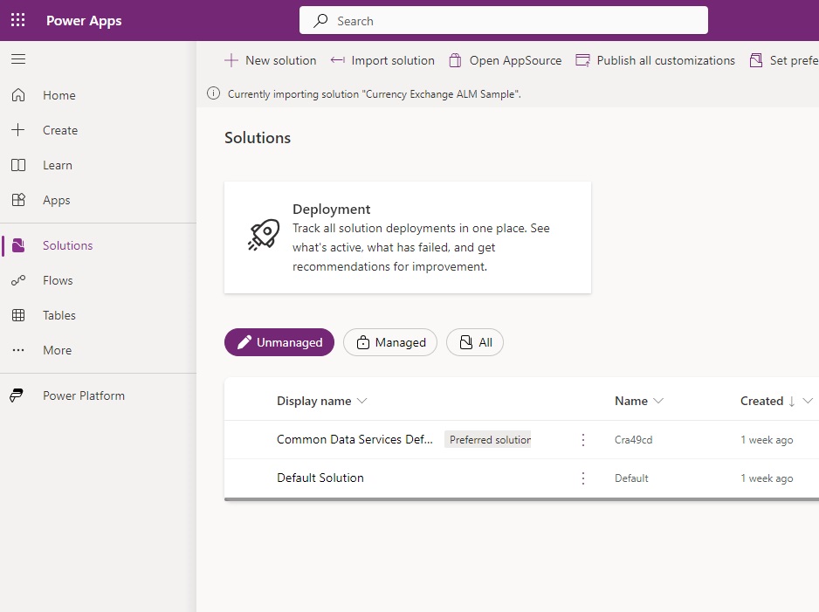Screen dimensions: 819x612
Task: Go to Home in the sidebar
Action: [59, 95]
